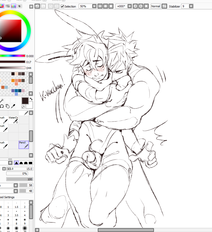Screen dimensions: 212x232
Task: Select the sharpest peaked edge shape
Action: tap(16, 163)
